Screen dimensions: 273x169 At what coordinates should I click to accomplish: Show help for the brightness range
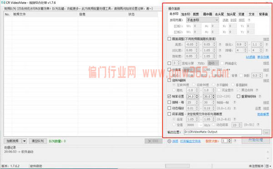pos(220,44)
